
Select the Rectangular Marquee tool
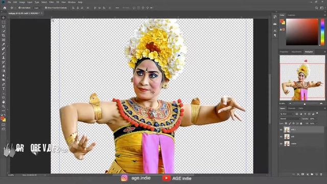point(4,22)
